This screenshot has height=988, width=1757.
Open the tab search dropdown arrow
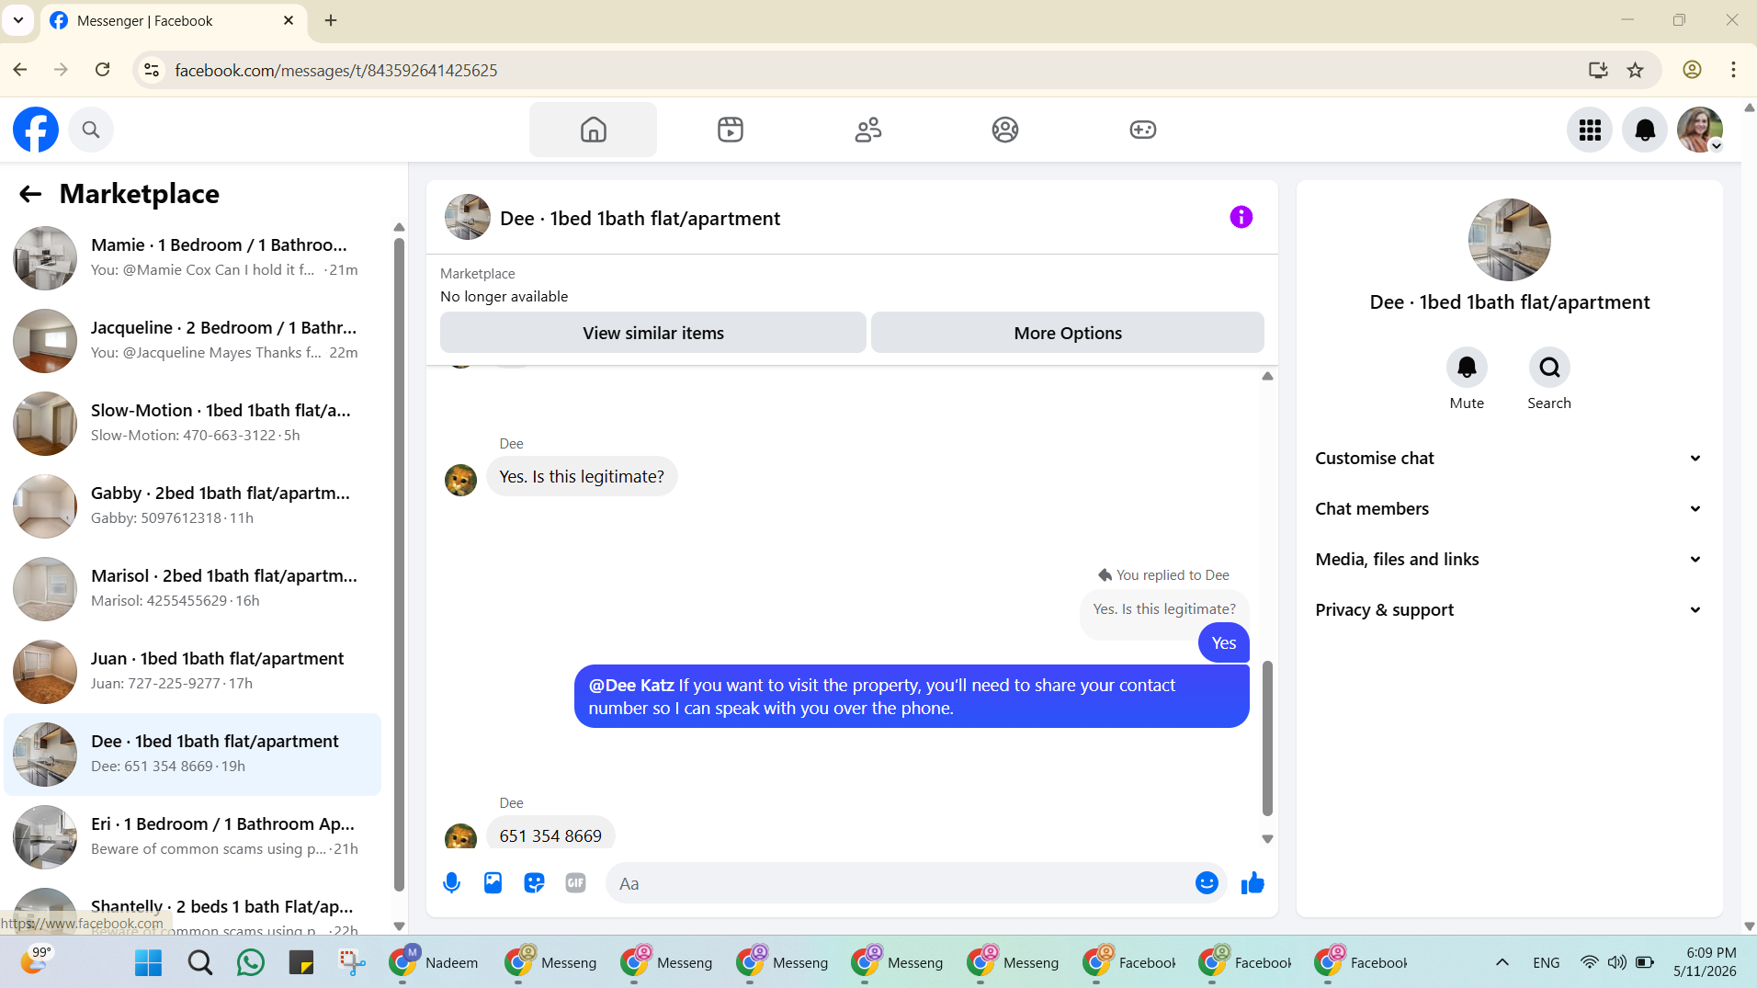coord(18,19)
